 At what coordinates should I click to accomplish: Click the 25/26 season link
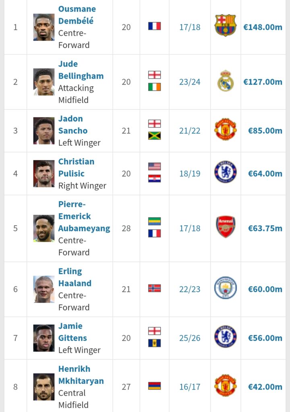[x=190, y=338]
